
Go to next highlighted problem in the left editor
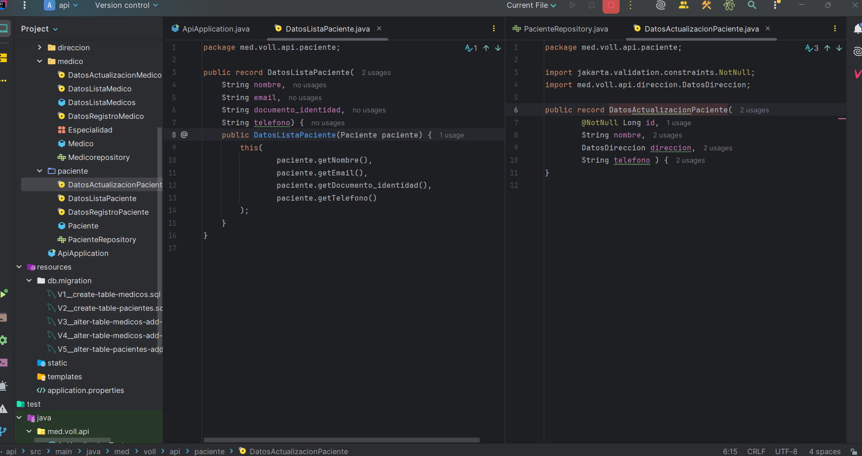coord(498,48)
